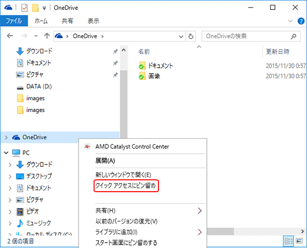
Task: Sort by 名前 column header
Action: tap(144, 52)
